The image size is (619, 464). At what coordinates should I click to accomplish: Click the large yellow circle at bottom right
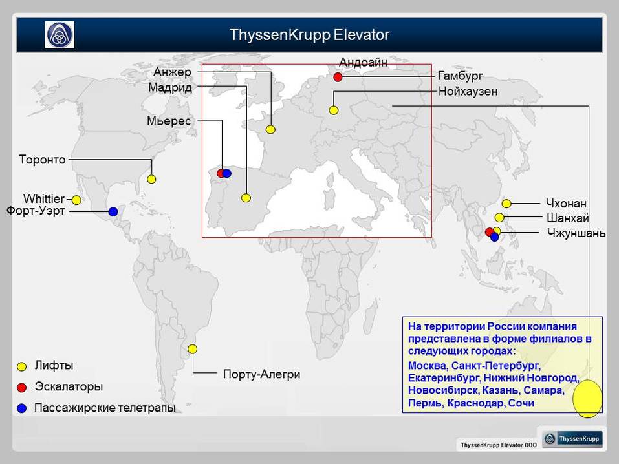pyautogui.click(x=587, y=399)
